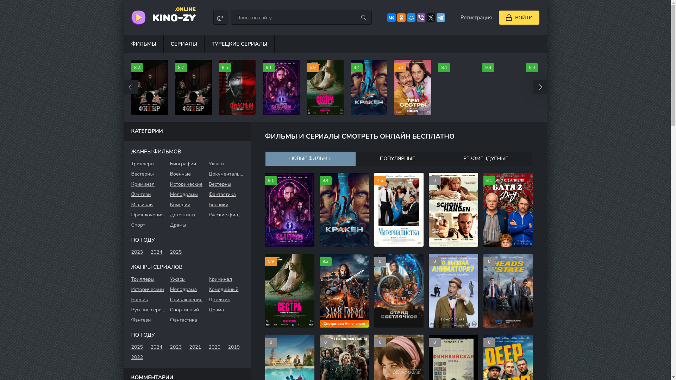The image size is (676, 380).
Task: Open Злой город movie poster
Action: pyautogui.click(x=344, y=291)
